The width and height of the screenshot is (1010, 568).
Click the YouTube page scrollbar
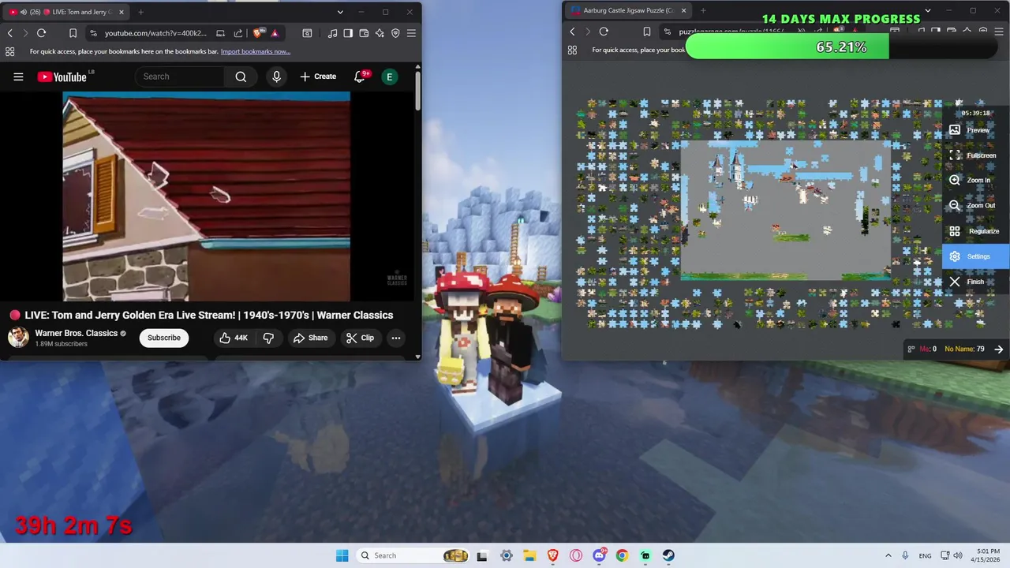[418, 91]
